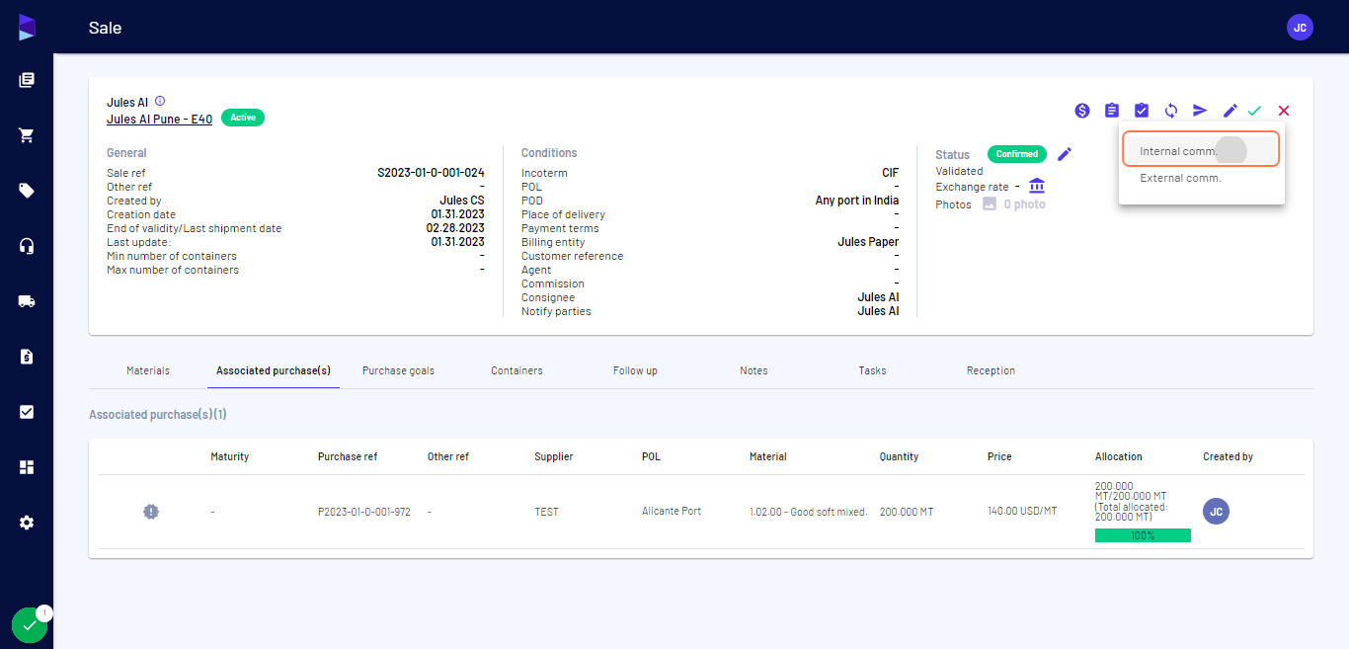Click the Maturity column header

(x=230, y=456)
